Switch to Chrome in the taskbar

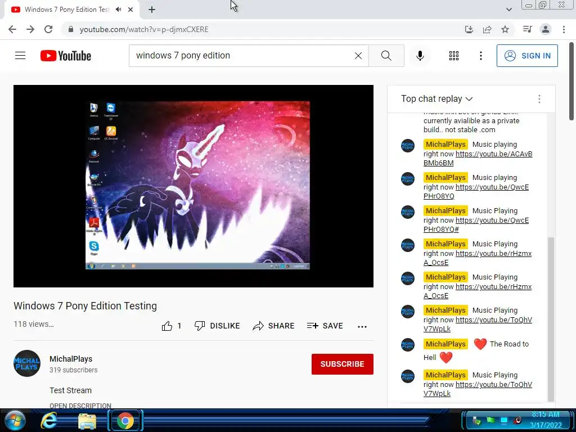pos(125,421)
